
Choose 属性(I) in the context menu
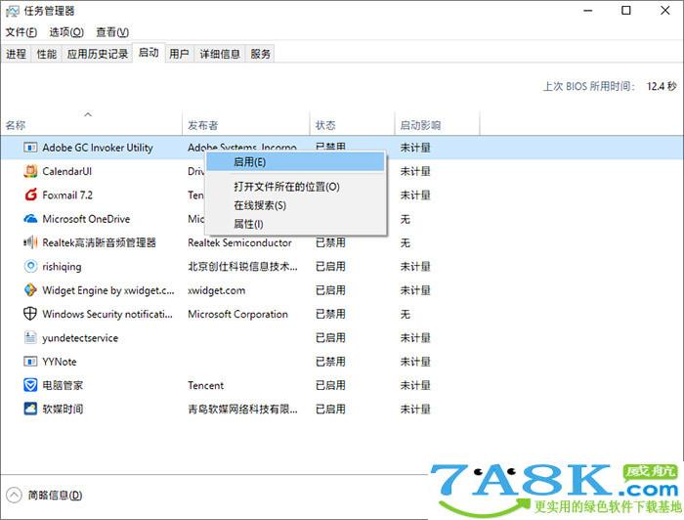295,224
